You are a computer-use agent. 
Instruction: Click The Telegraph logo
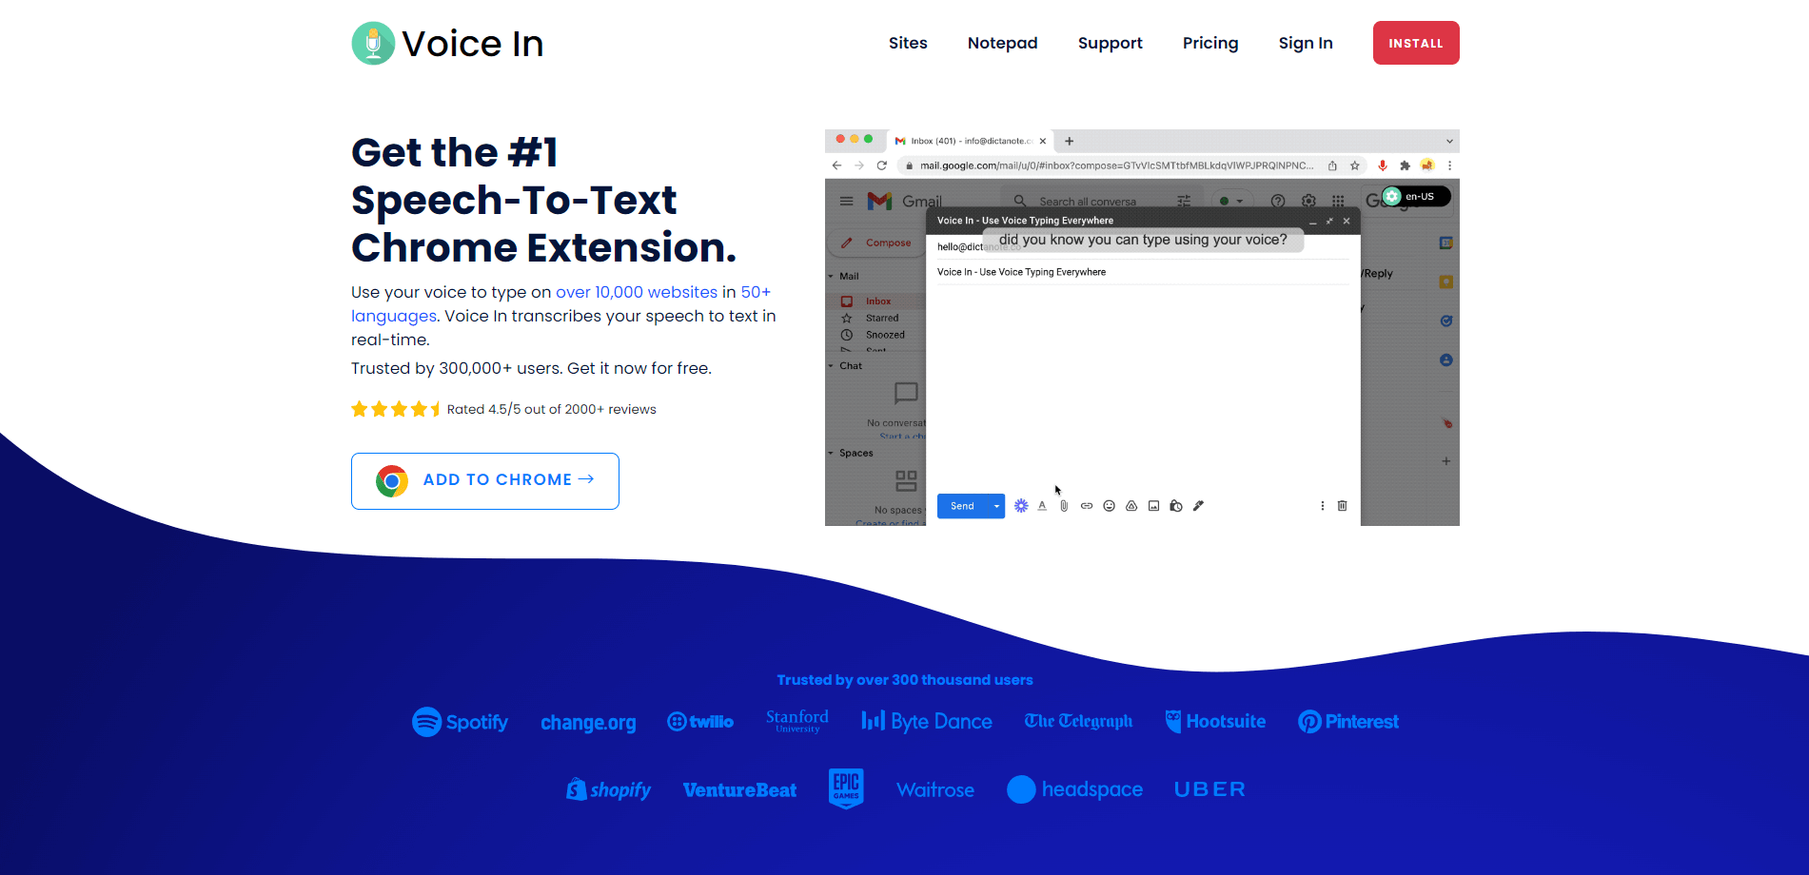click(x=1078, y=721)
